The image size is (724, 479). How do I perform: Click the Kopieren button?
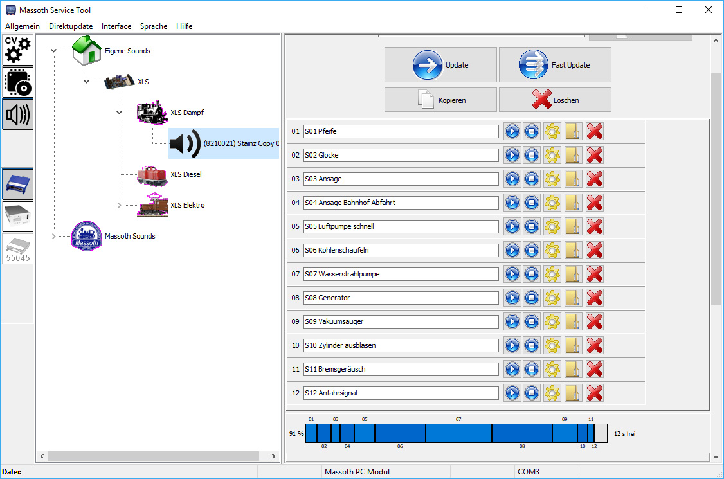440,100
